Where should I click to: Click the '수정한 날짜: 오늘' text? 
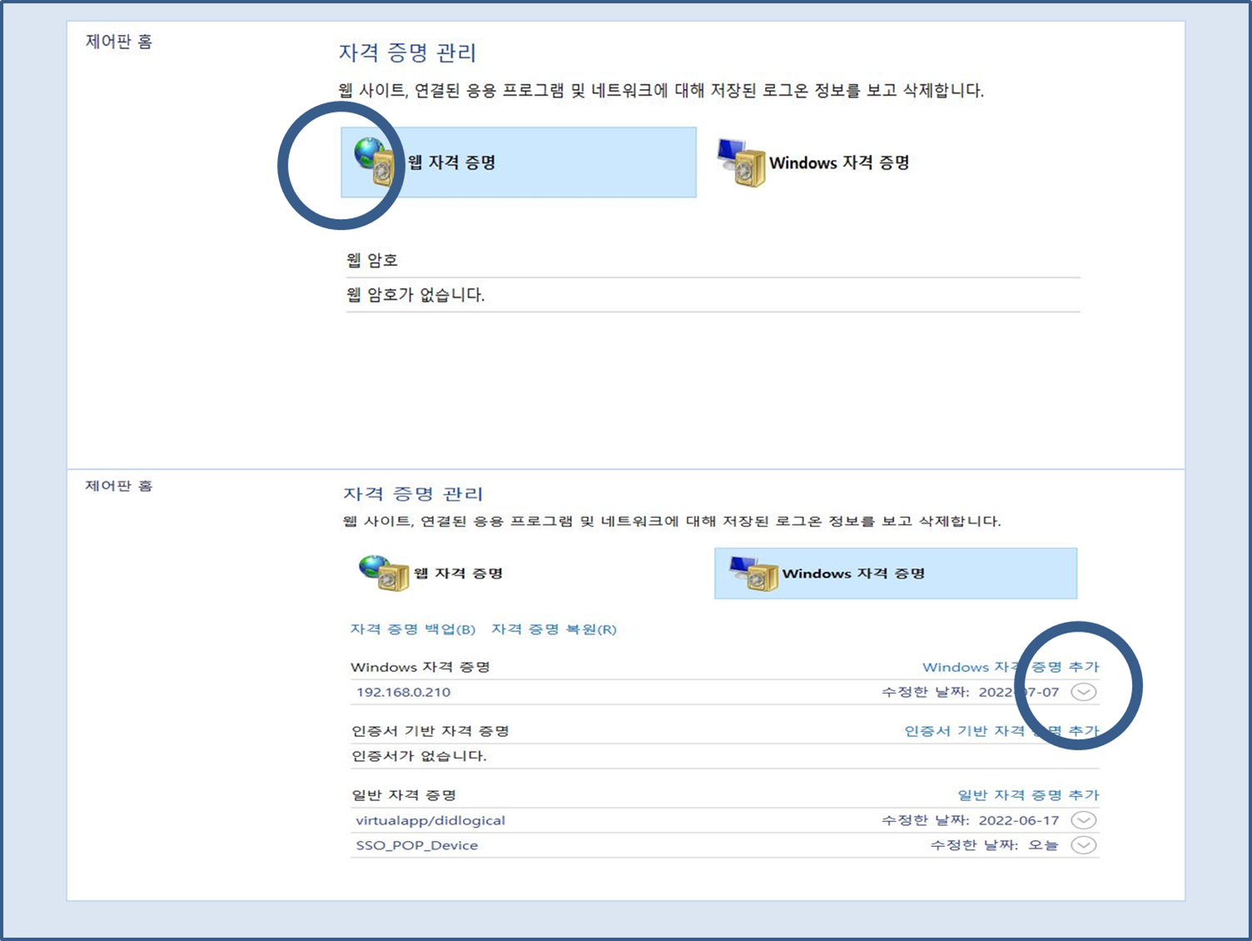(994, 845)
